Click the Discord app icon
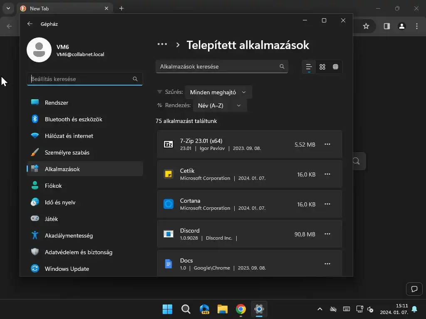 point(168,233)
